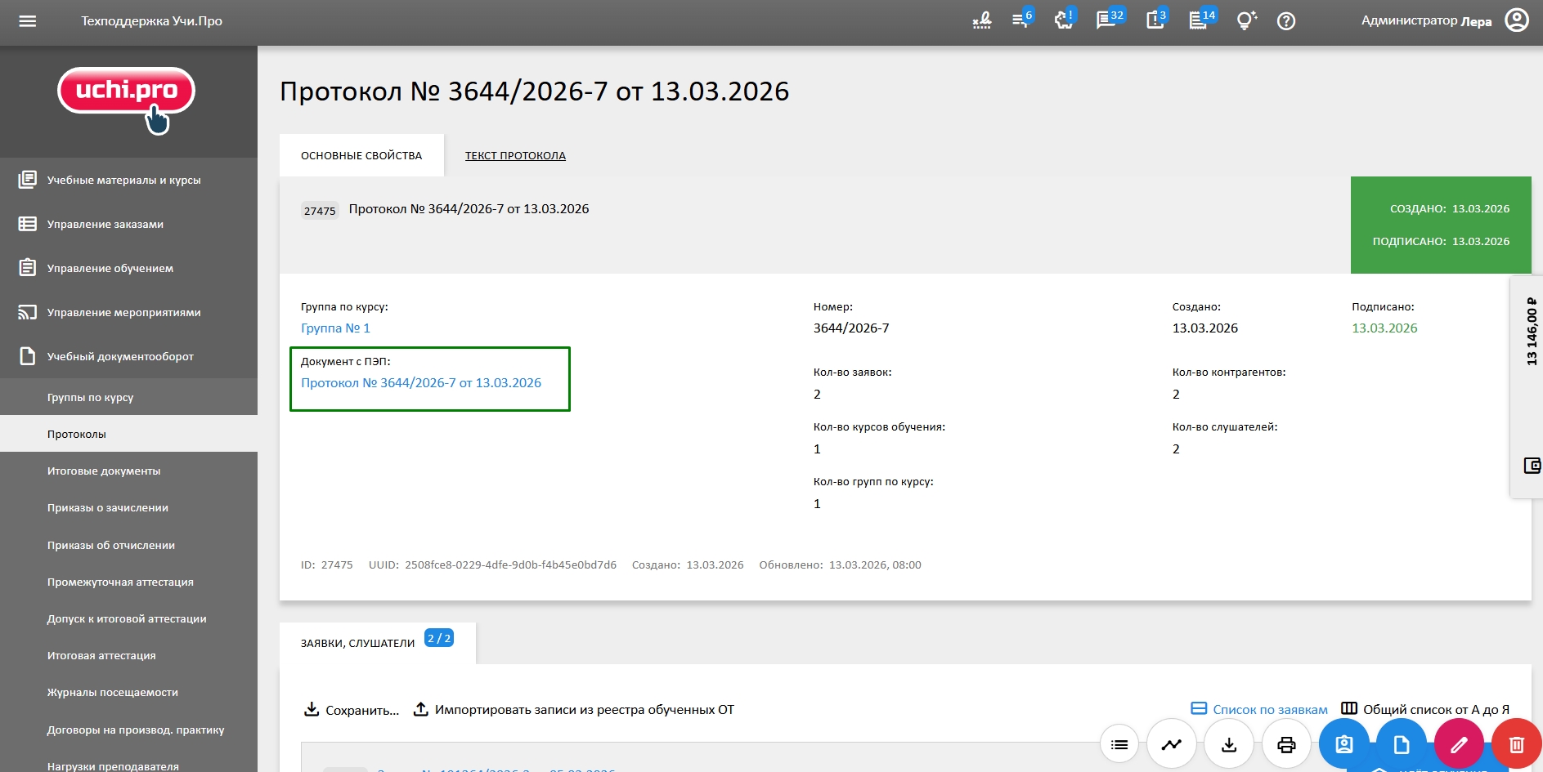Click the printer icon button
This screenshot has width=1543, height=772.
pyautogui.click(x=1286, y=744)
